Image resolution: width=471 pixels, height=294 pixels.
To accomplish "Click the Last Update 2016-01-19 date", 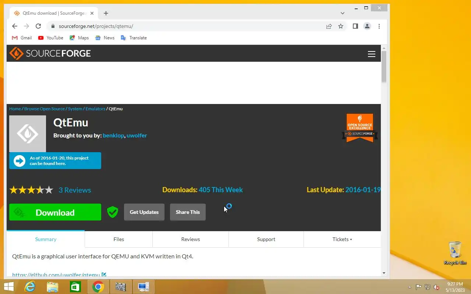I will coord(363,190).
